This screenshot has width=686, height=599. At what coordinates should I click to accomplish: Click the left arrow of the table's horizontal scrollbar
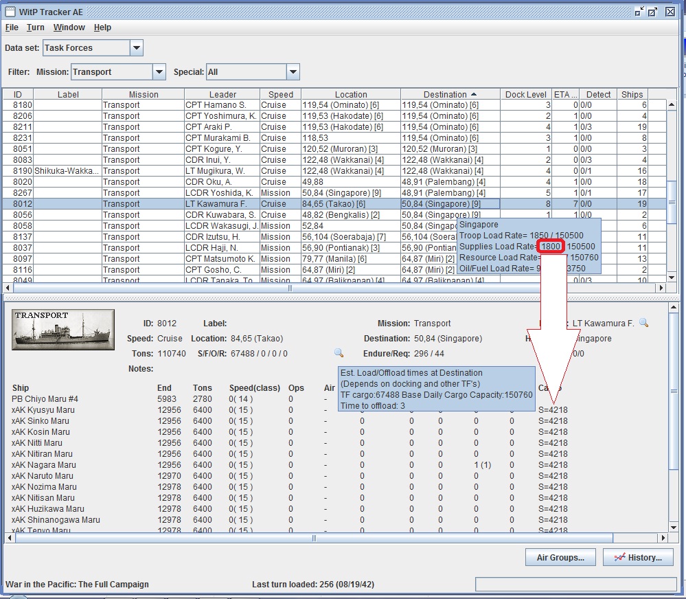point(8,289)
